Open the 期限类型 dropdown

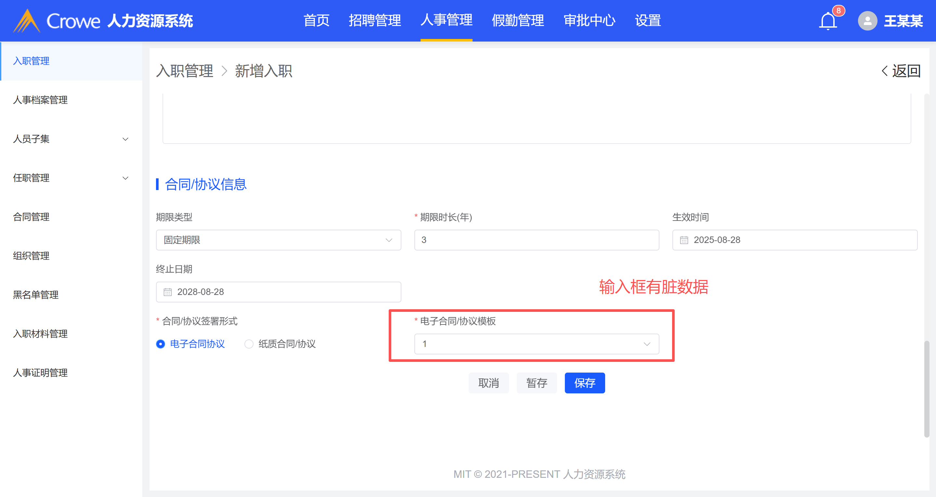pos(278,240)
